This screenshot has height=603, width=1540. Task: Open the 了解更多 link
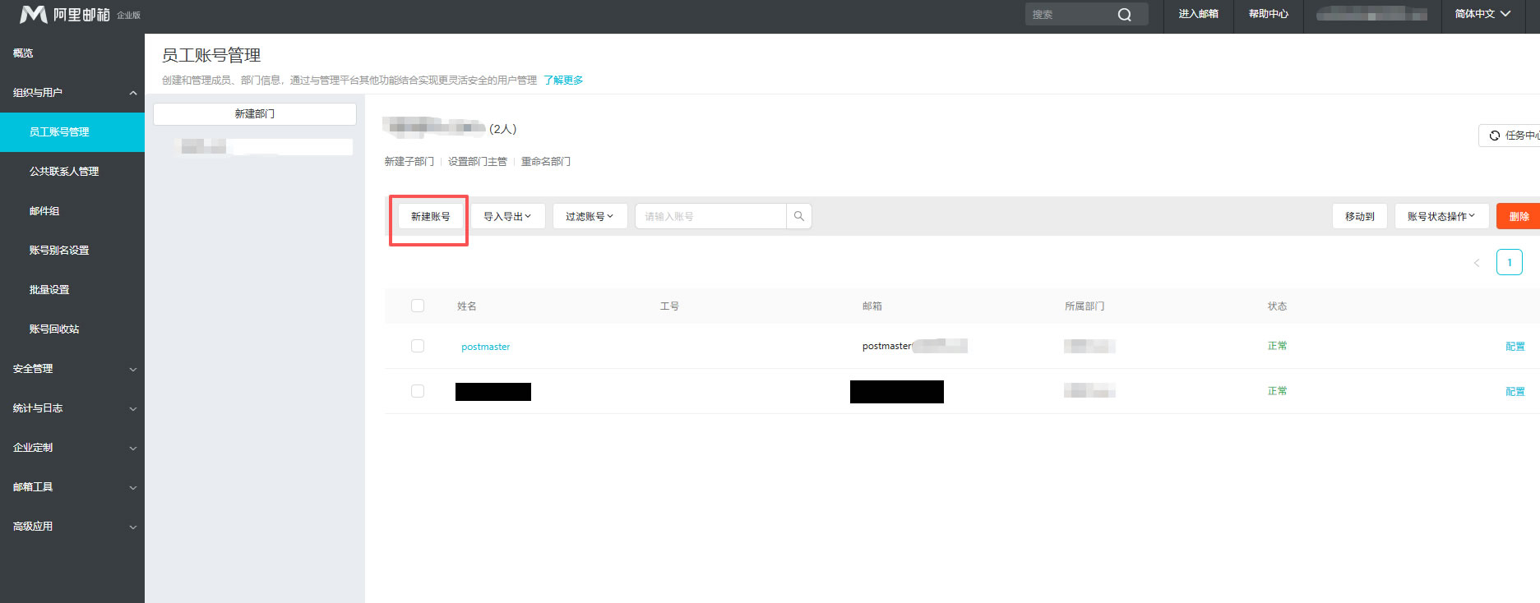click(563, 81)
